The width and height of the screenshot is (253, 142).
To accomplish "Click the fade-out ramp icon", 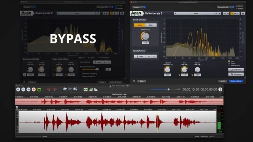I will click(x=96, y=90).
